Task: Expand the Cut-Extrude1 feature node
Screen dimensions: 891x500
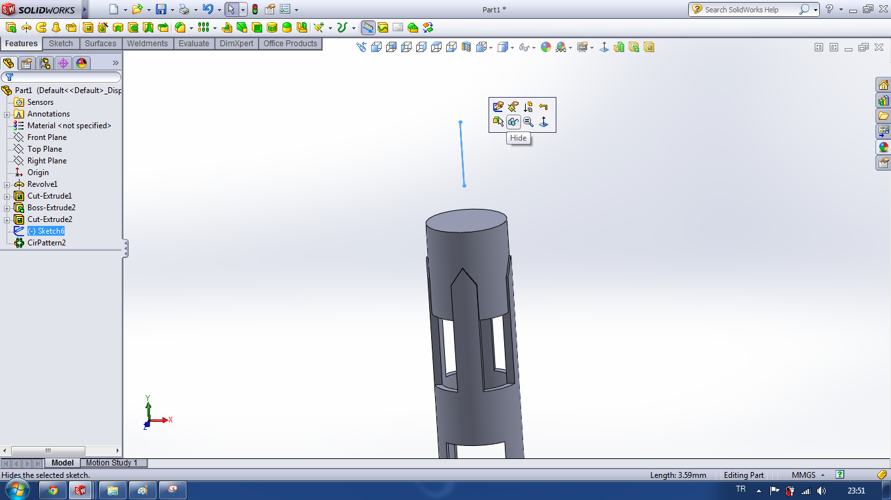Action: 7,196
